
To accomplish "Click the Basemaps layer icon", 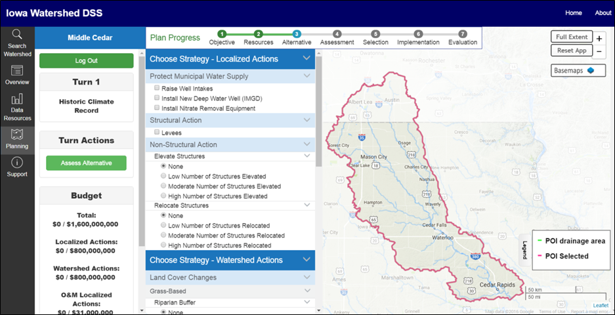I will click(591, 70).
